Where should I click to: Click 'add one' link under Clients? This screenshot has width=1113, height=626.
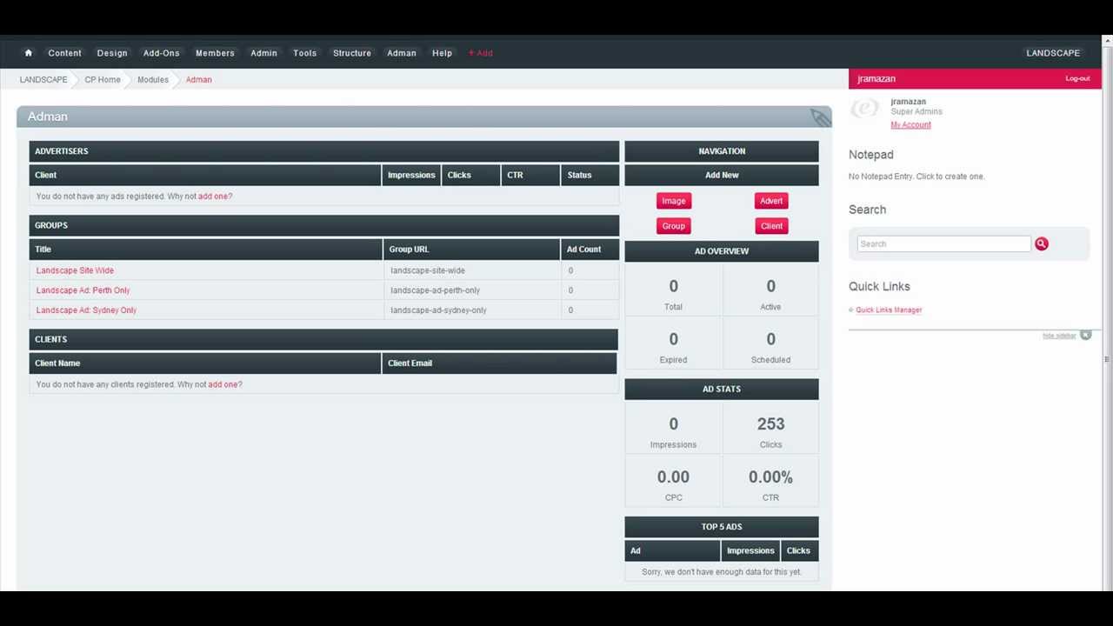[223, 384]
